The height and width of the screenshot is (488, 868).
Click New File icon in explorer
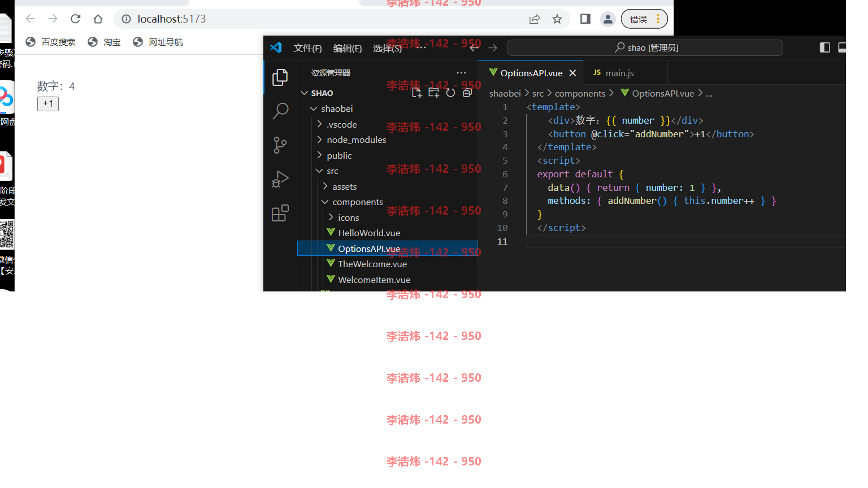[417, 93]
